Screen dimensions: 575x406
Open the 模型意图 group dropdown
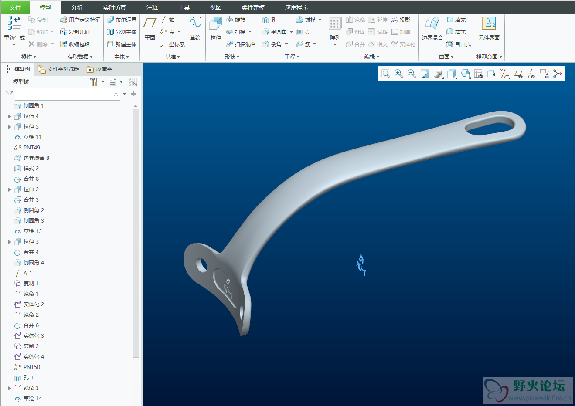489,57
